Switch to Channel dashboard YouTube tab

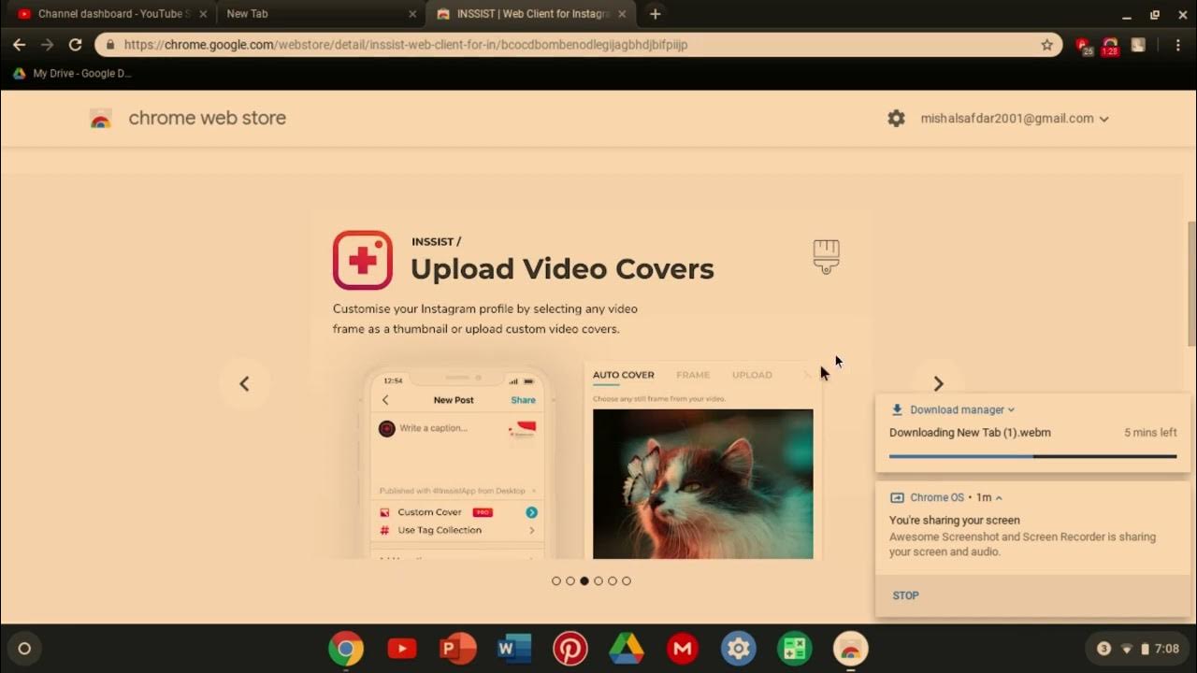tap(110, 14)
